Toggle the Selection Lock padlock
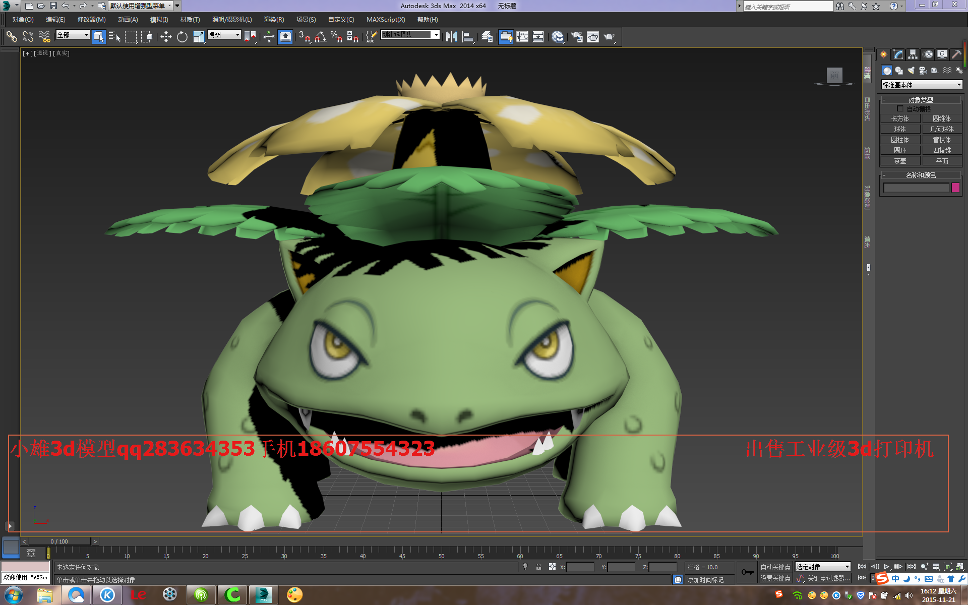968x605 pixels. point(538,567)
